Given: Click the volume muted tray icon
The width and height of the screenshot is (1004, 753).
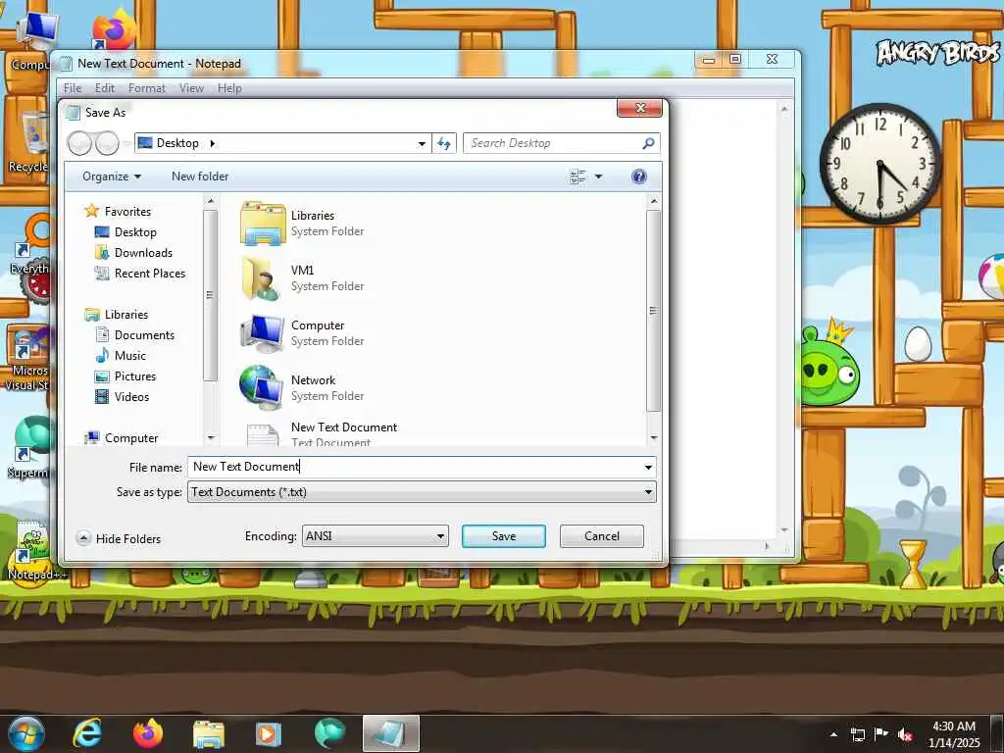Looking at the screenshot, I should pos(905,734).
